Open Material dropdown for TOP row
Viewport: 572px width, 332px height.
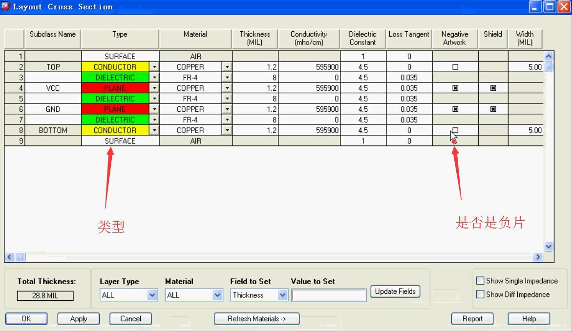pyautogui.click(x=227, y=67)
